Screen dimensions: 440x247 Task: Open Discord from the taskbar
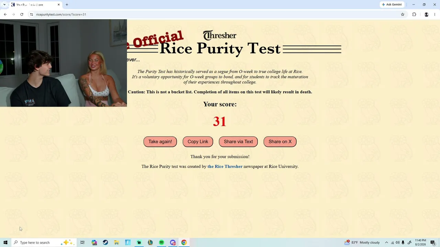click(173, 243)
